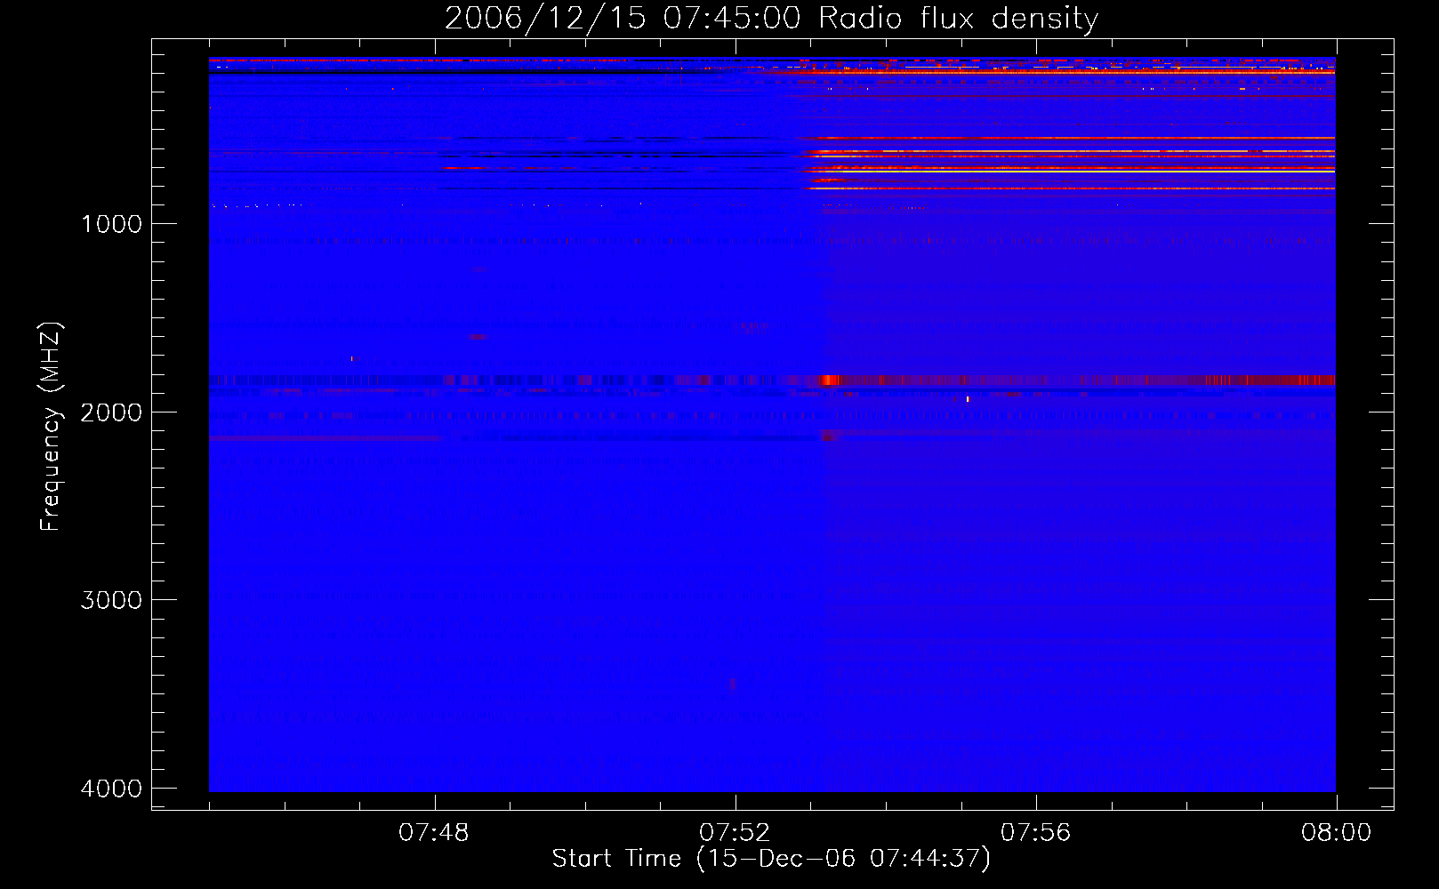Click the 2000 frequency tick label
This screenshot has width=1439, height=889.
click(x=111, y=412)
